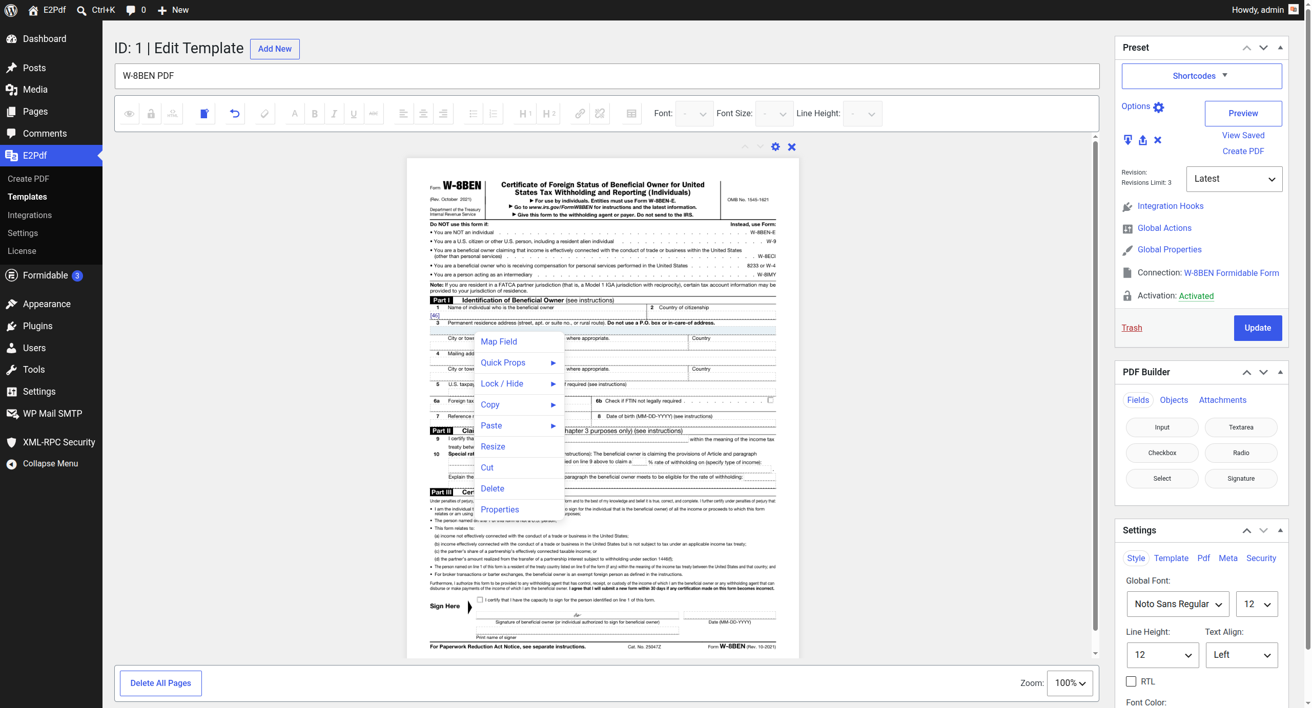Open the Revision Latest dropdown
Screen dimensions: 1312x708
[x=1234, y=179]
